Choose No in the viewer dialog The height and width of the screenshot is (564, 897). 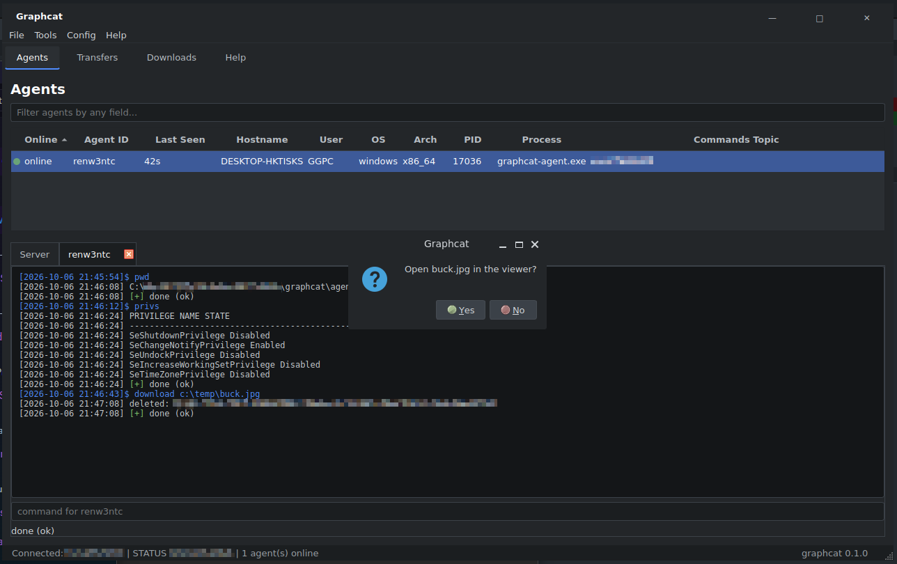click(513, 310)
